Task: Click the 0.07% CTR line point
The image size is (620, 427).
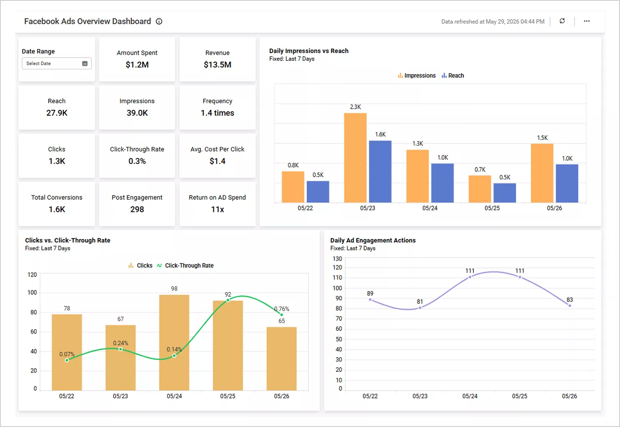Action: coord(67,360)
